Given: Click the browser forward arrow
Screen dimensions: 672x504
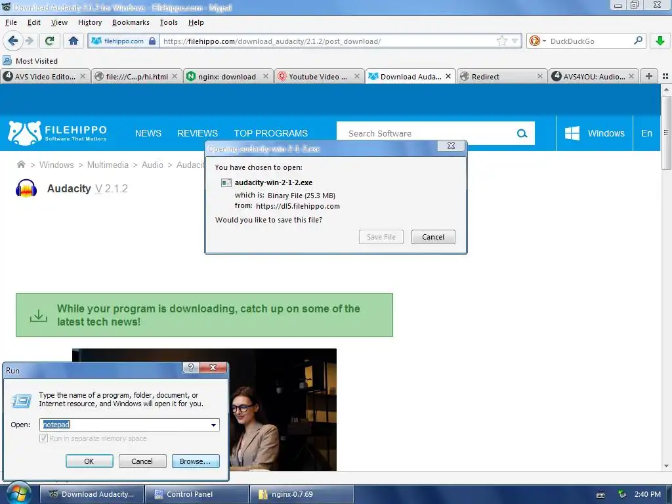Looking at the screenshot, I should tap(29, 41).
